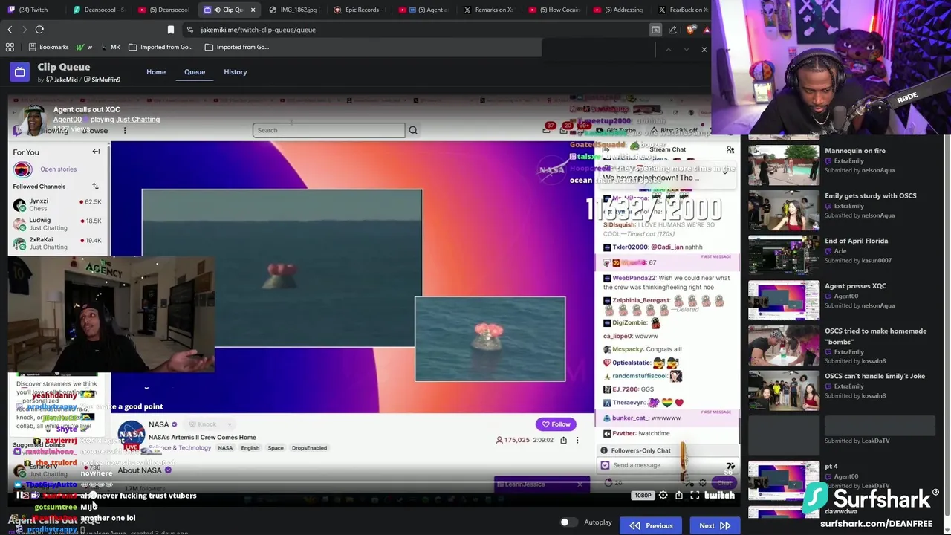Open the first Imported from Go... bookmark folder

tap(160, 47)
